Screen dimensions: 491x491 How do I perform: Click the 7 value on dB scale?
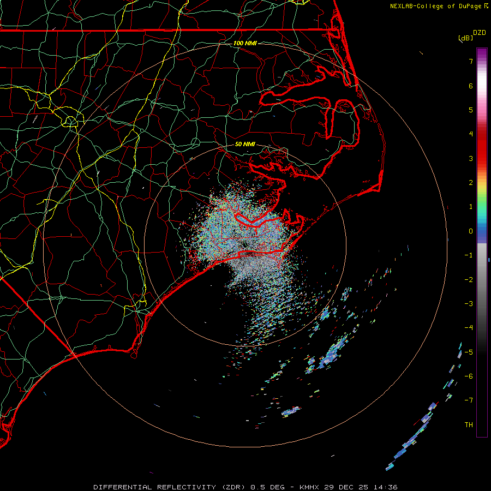471,61
